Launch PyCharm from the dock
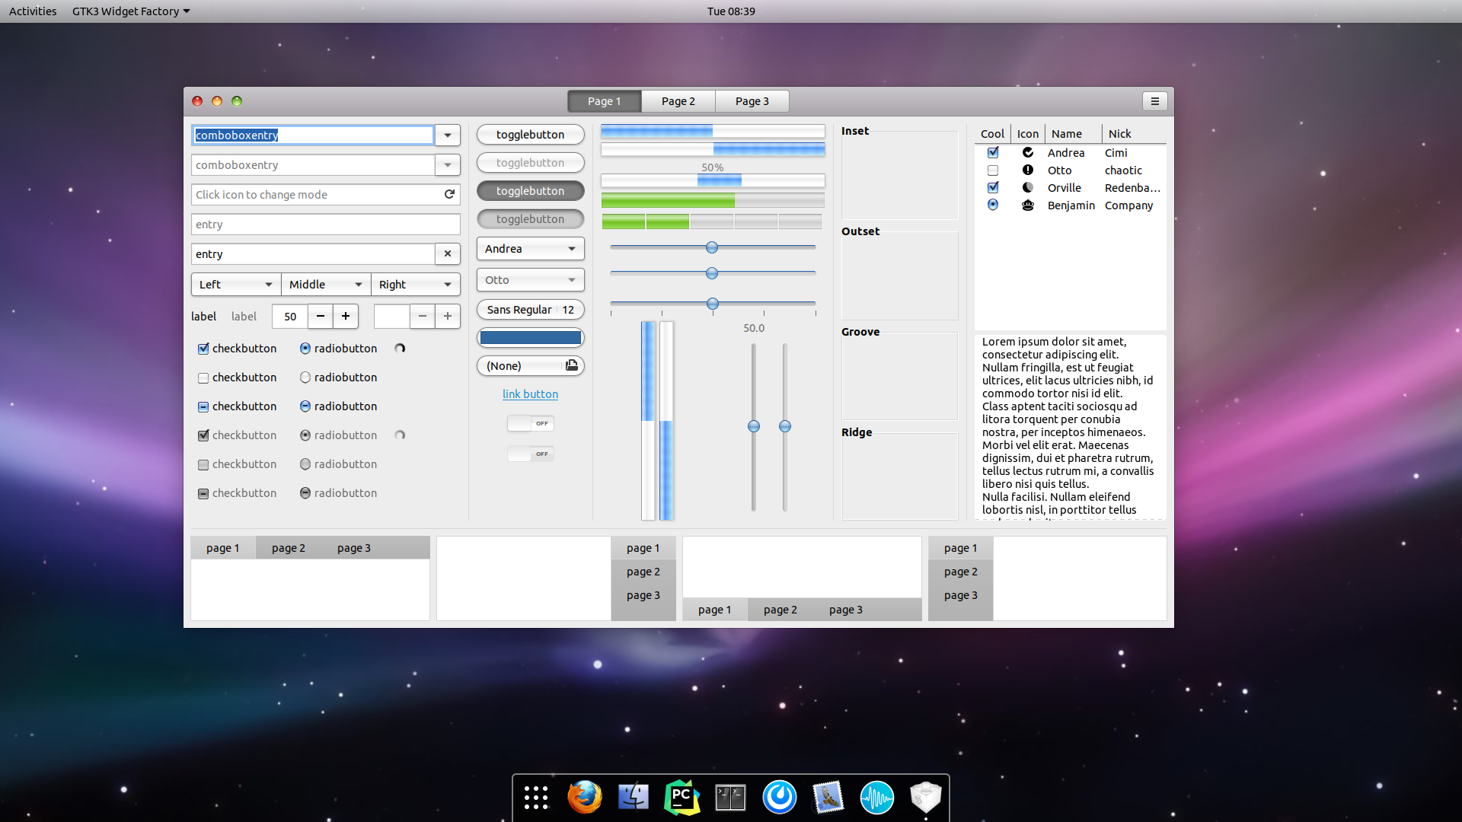 pos(682,797)
